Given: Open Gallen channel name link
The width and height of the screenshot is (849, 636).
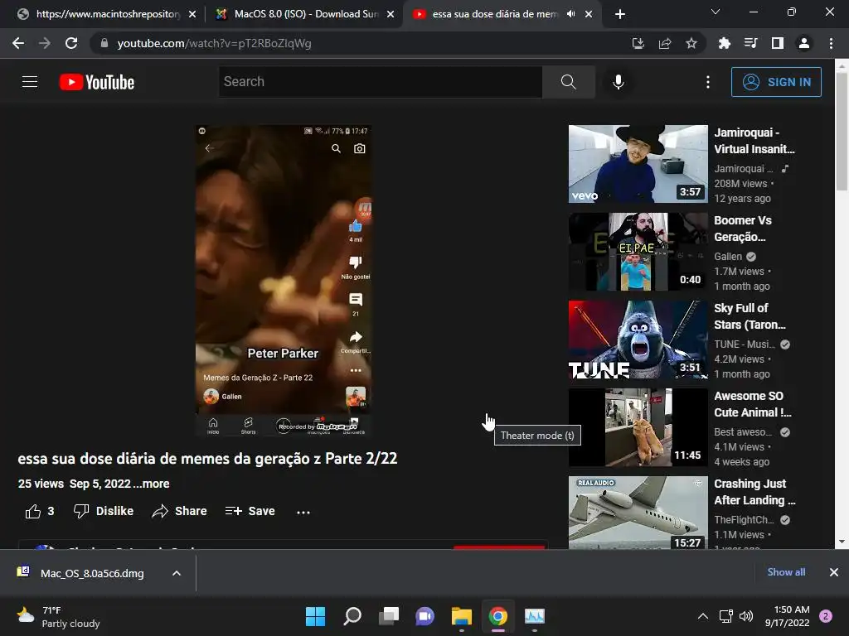Looking at the screenshot, I should pyautogui.click(x=728, y=257).
